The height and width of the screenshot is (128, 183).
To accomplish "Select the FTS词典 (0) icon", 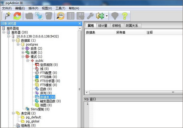I will [37, 77].
